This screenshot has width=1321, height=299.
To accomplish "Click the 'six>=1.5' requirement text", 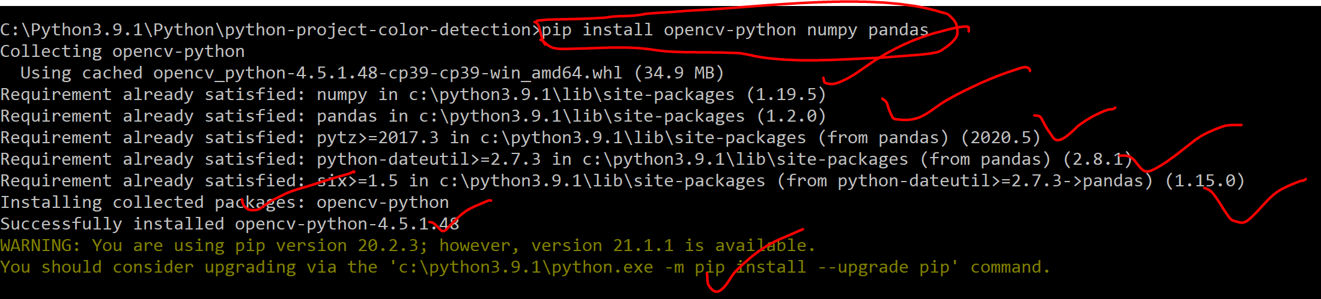I will click(357, 181).
